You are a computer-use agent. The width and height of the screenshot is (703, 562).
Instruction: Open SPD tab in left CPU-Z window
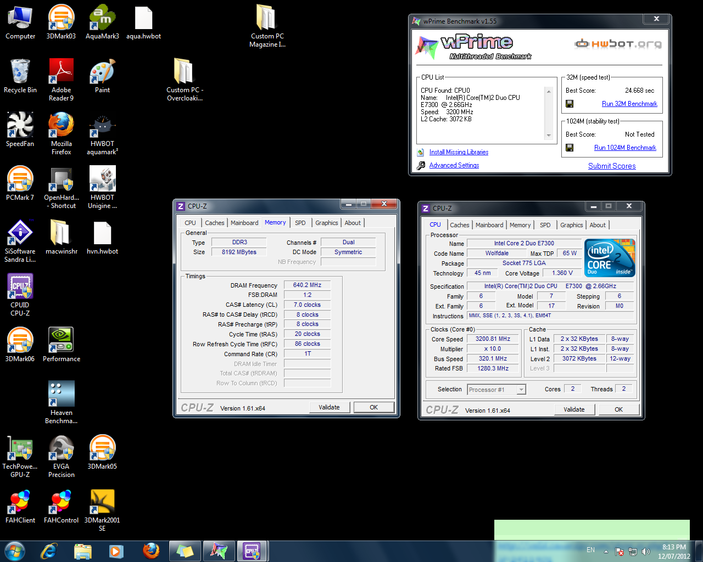[300, 223]
